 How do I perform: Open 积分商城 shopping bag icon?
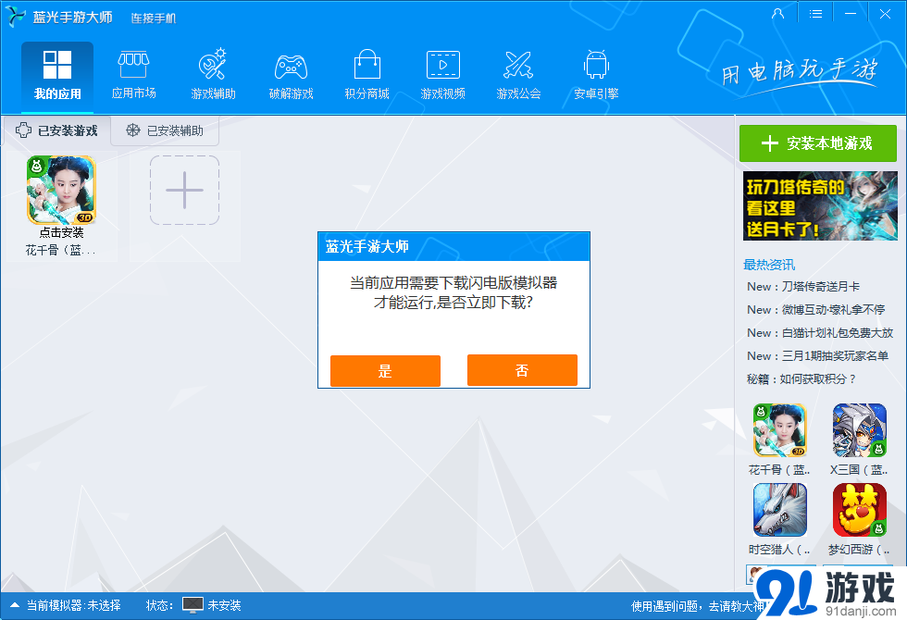point(367,64)
